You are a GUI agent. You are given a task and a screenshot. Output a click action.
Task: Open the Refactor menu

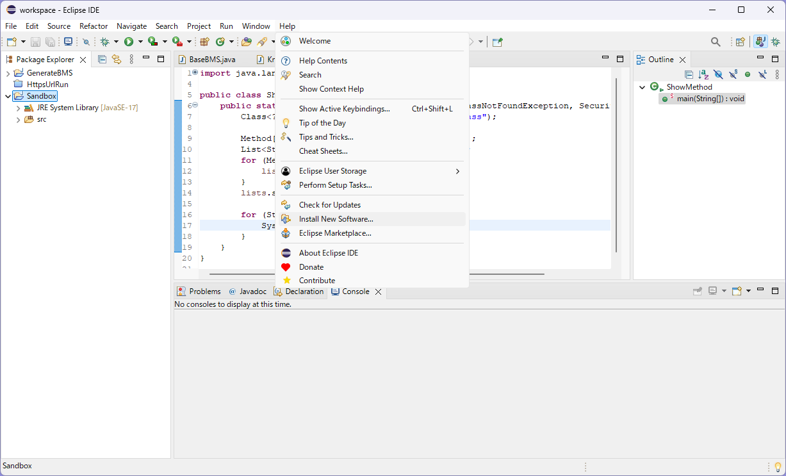click(94, 26)
